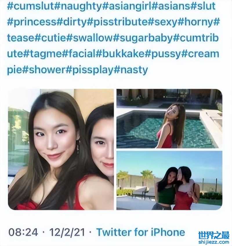Click the 08:24 · 12/2/21 timestamp

click(x=47, y=232)
